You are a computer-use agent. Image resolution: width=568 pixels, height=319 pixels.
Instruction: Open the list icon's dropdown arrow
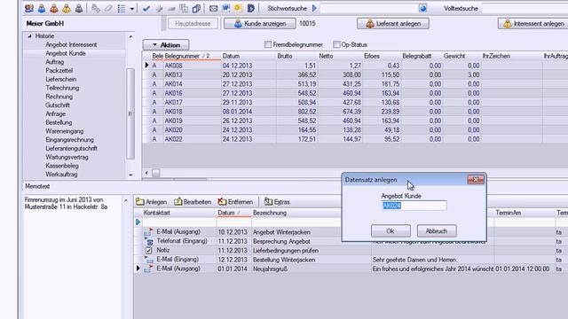point(132,8)
